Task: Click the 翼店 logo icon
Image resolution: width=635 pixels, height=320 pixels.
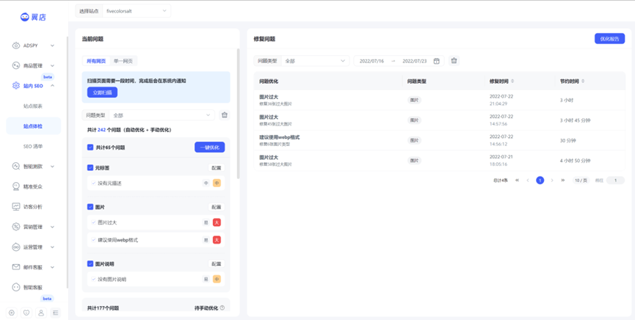Action: 25,17
